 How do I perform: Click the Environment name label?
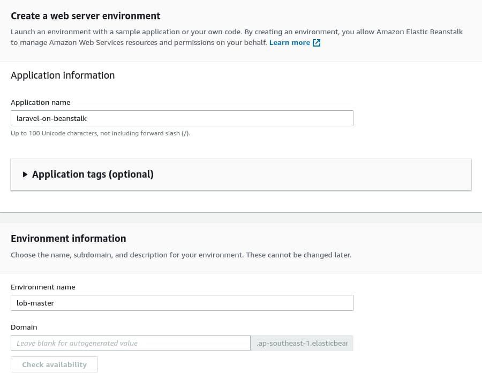coord(43,286)
